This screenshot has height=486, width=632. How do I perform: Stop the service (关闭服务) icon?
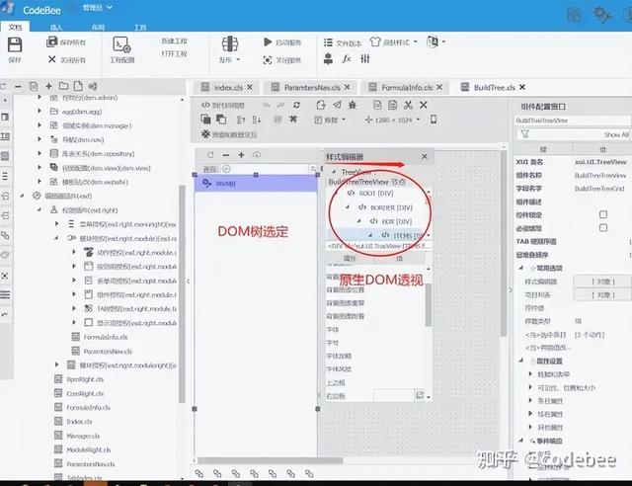click(x=268, y=60)
